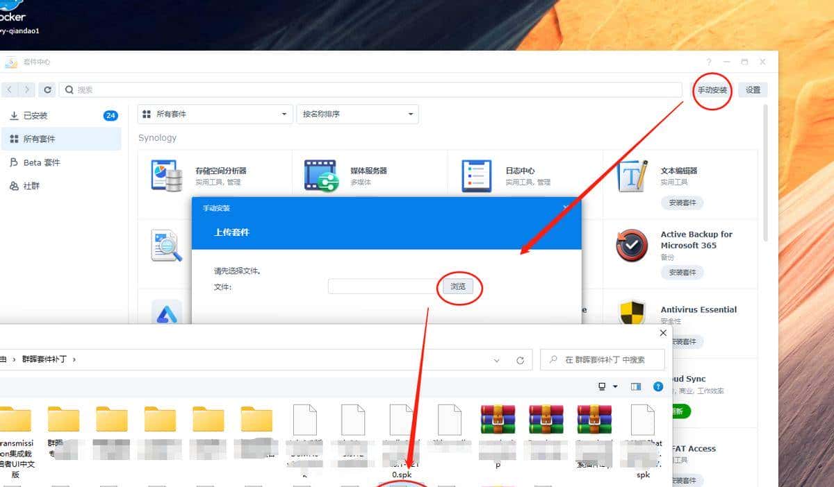Viewport: 834px width, 487px height.
Task: Open the 所有套件 filter dropdown
Action: tap(213, 114)
